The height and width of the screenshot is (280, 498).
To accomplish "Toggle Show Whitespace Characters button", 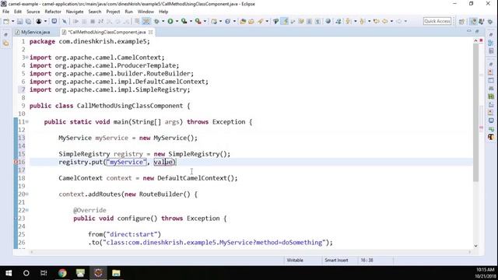I will [317, 21].
